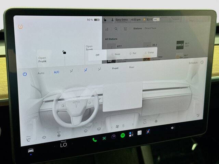Screen dimensions: 219x164
Task: Toggle the rear defrost icon
Action: (99, 129)
